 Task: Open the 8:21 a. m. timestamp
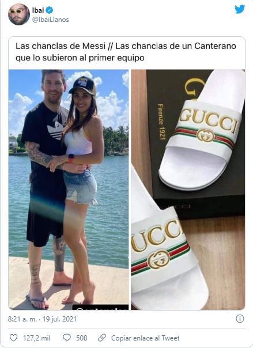tap(22, 319)
